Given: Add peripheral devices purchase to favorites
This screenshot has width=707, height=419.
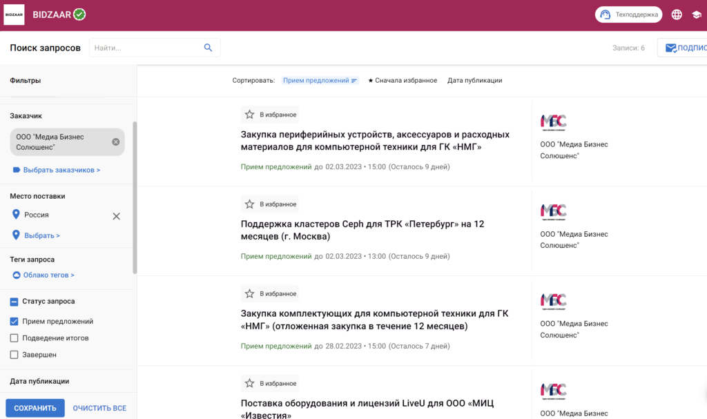Looking at the screenshot, I should click(250, 115).
